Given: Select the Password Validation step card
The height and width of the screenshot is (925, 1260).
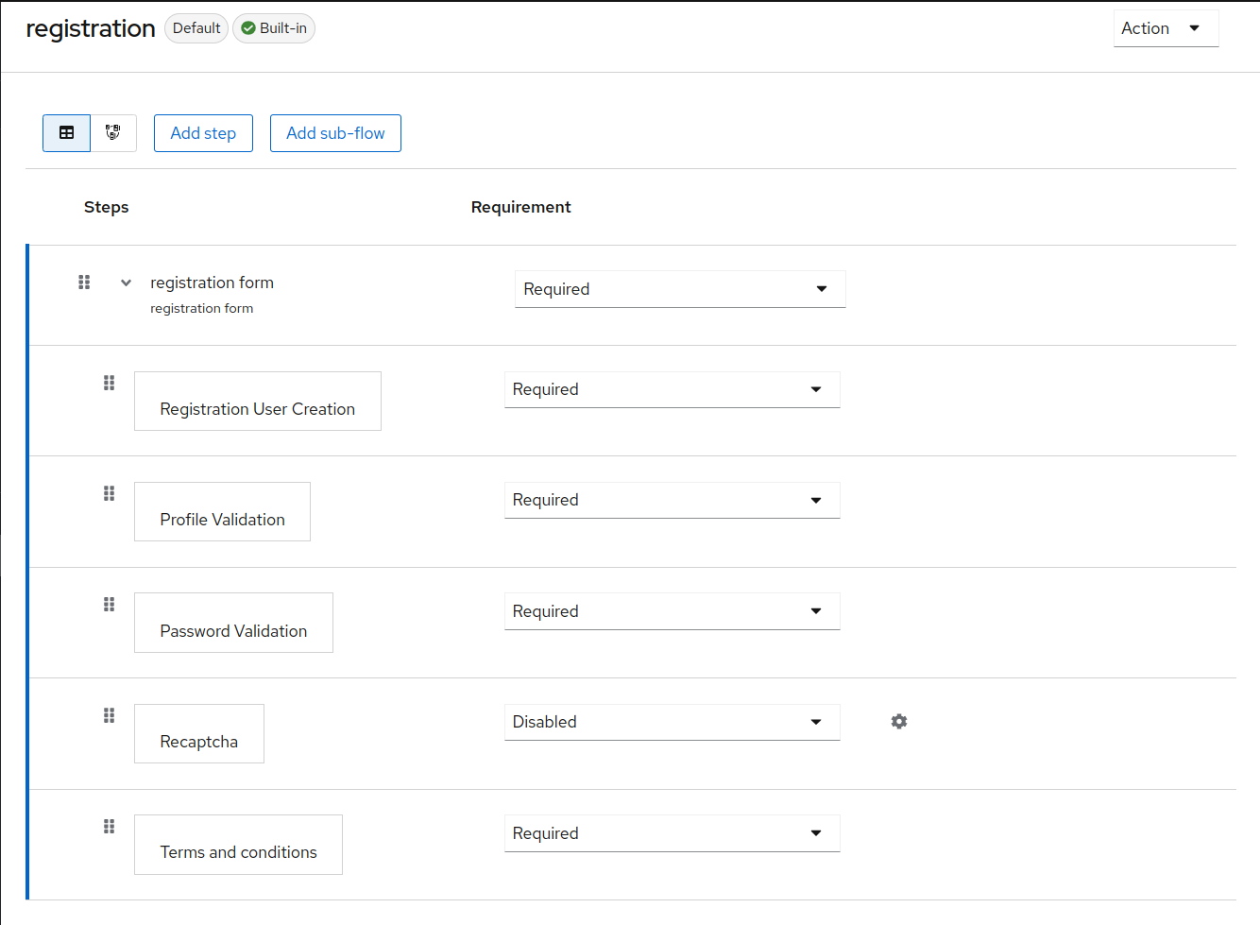Looking at the screenshot, I should tap(233, 623).
